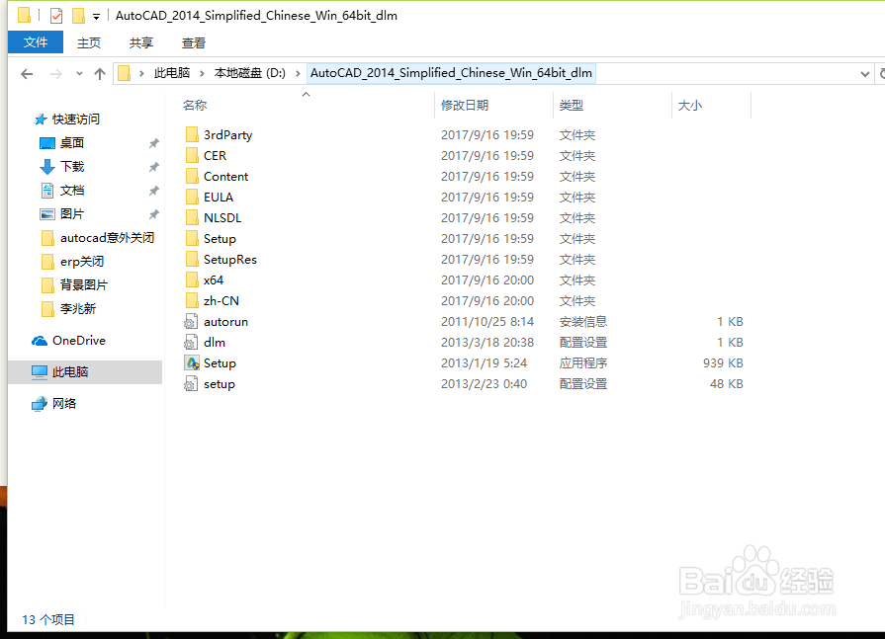The image size is (885, 639).
Task: Select 快速访问 in the navigation pane
Action: click(x=75, y=120)
